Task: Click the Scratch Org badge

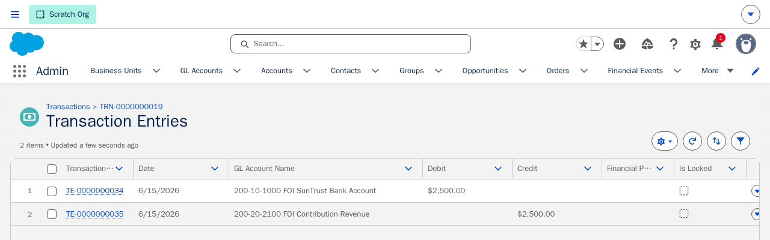Action: click(63, 14)
